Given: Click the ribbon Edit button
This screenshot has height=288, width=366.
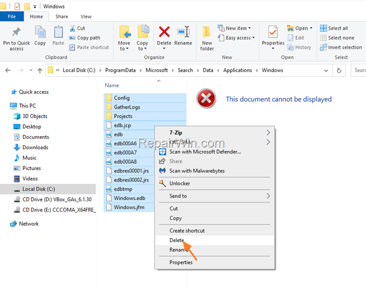Looking at the screenshot, I should coord(296,38).
